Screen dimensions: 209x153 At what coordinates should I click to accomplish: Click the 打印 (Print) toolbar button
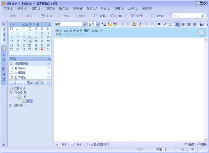coord(116,16)
